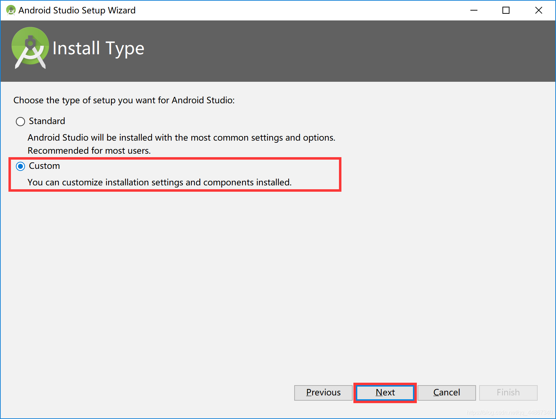Click the 'Standard' option label
The width and height of the screenshot is (556, 419).
[x=47, y=121]
